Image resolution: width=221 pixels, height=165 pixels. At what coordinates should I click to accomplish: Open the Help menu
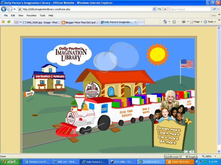click(51, 15)
